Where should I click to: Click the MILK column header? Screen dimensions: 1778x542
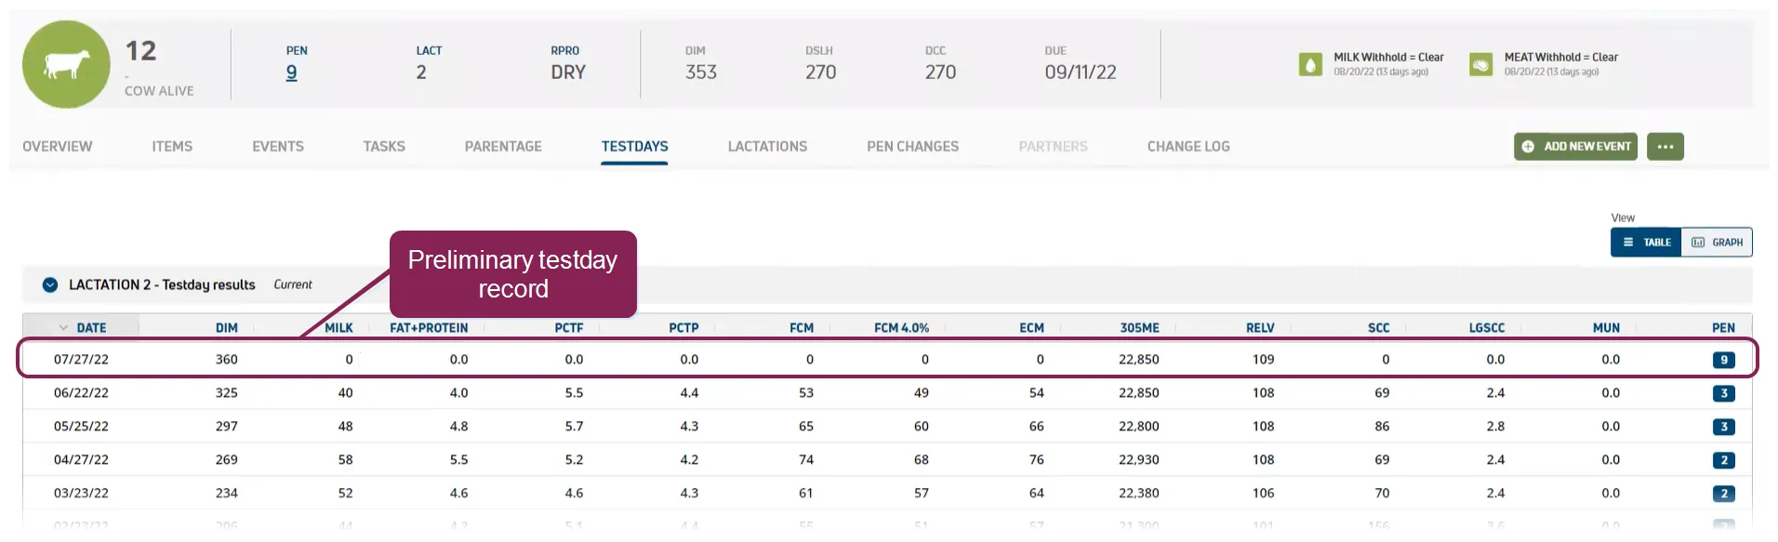tap(338, 327)
